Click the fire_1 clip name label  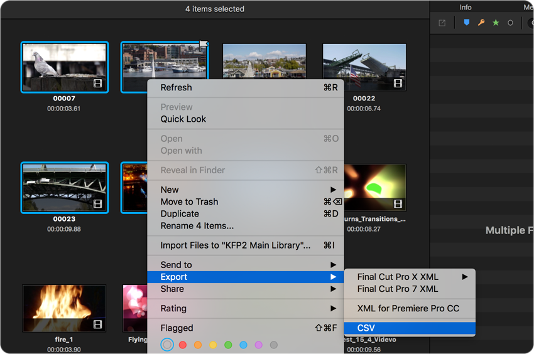[x=63, y=340]
